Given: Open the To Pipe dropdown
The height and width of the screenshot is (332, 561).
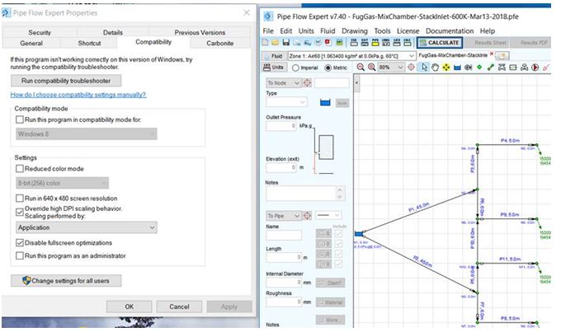Looking at the screenshot, I should (x=283, y=216).
